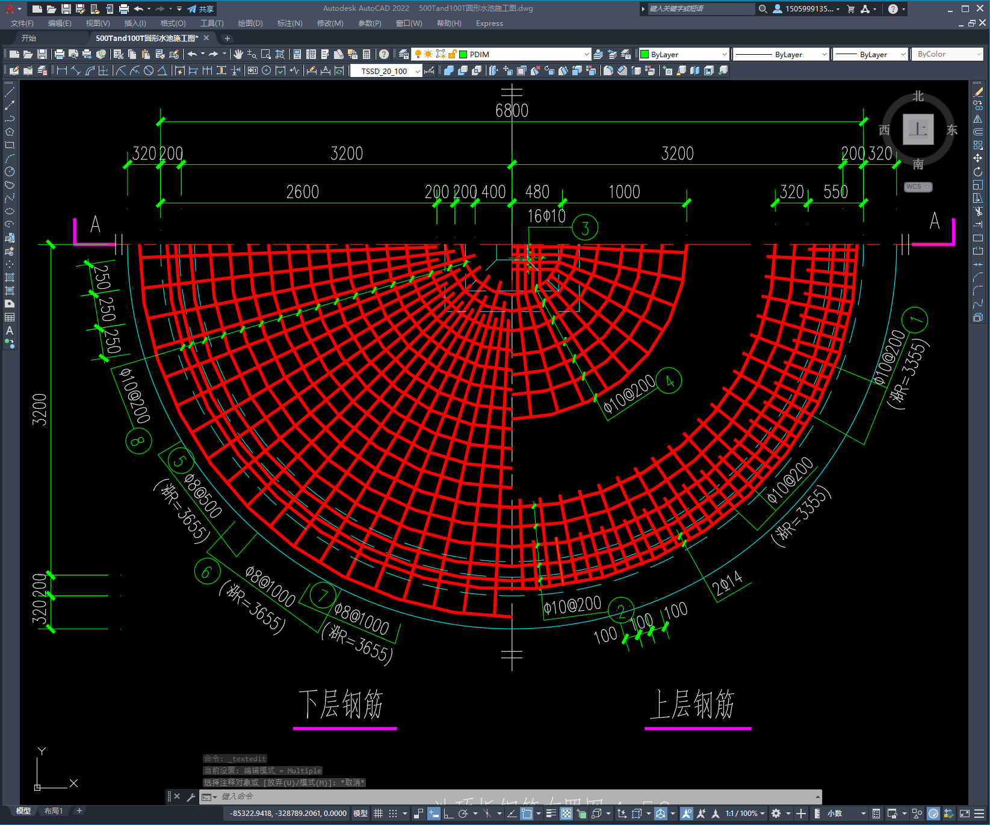Choose the Hatch tool in draw toolbar
Screen dimensions: 990x825
click(10, 277)
